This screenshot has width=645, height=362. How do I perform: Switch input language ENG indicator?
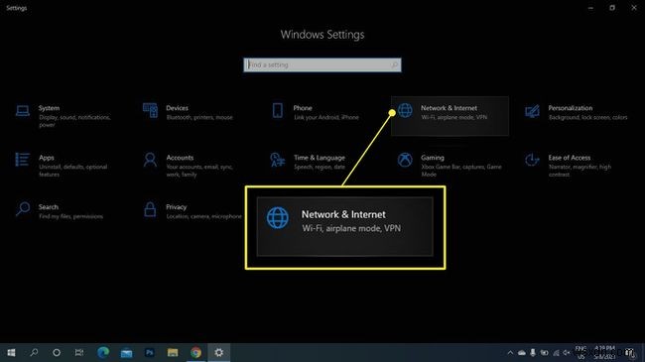click(580, 352)
